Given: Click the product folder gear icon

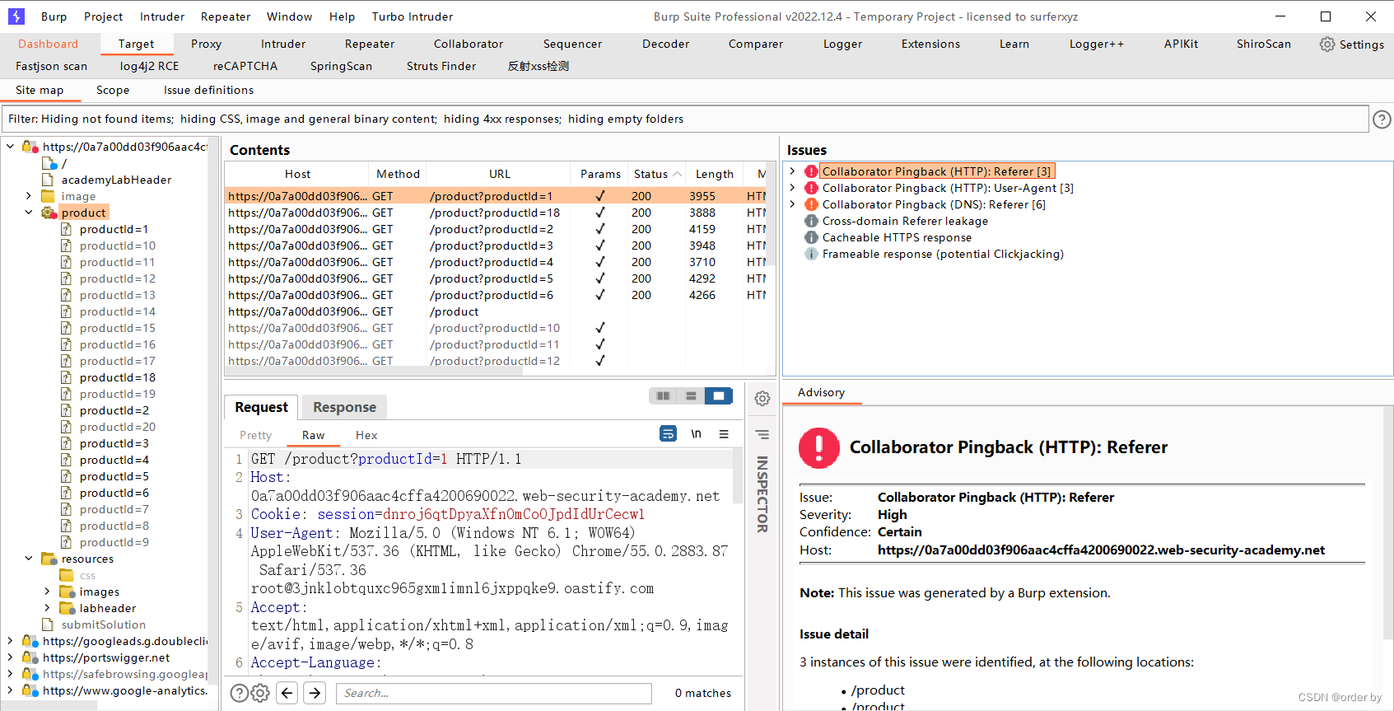Looking at the screenshot, I should pyautogui.click(x=49, y=213).
